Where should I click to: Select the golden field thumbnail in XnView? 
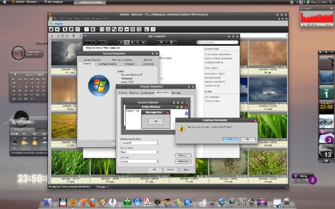coord(64,126)
